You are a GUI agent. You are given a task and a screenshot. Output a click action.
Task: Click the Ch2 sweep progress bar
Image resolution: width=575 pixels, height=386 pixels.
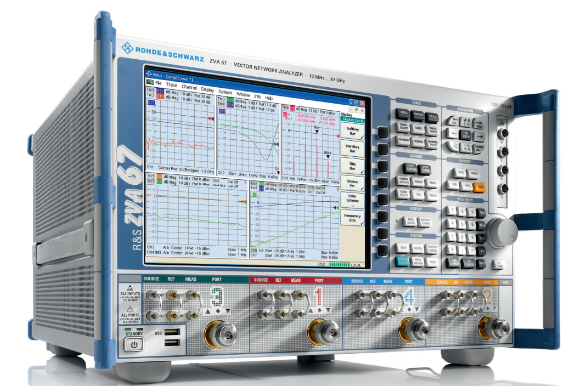coord(339,264)
